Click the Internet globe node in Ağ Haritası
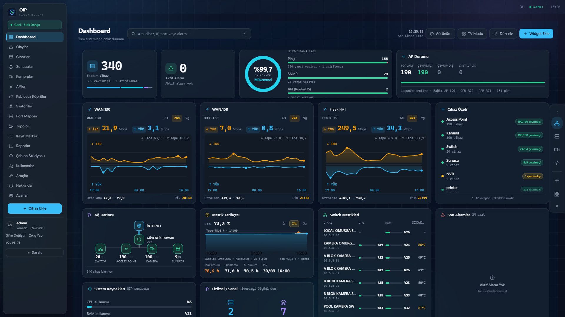Viewport: 565px width, 317px height. pos(139,226)
